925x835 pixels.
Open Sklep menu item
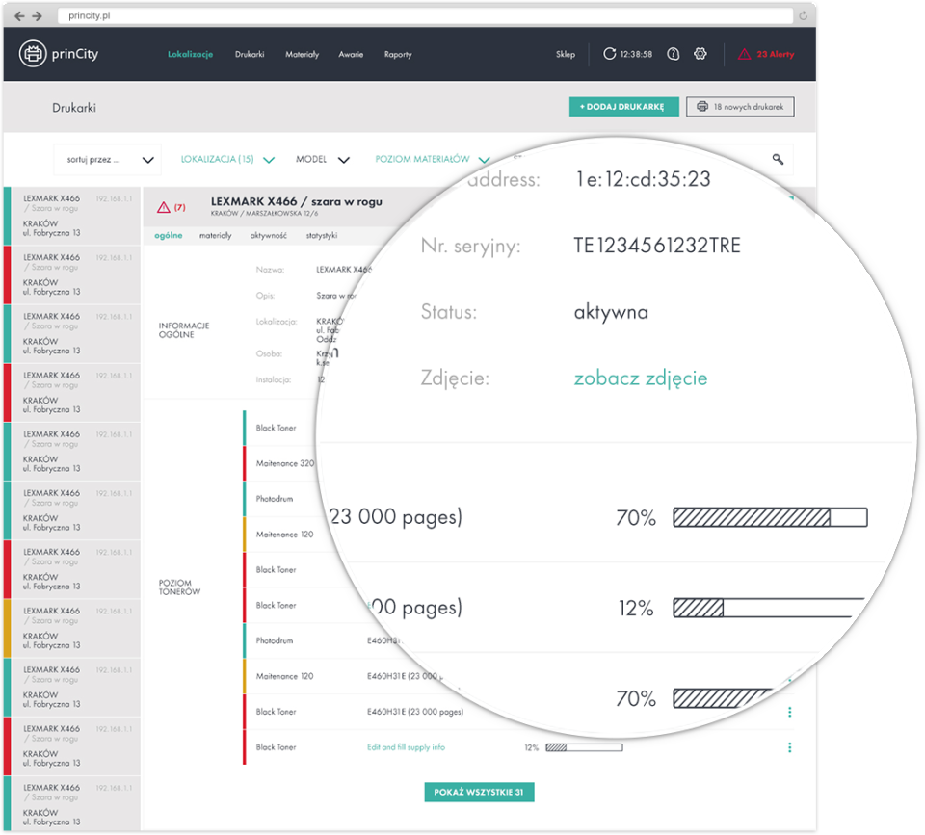click(566, 54)
